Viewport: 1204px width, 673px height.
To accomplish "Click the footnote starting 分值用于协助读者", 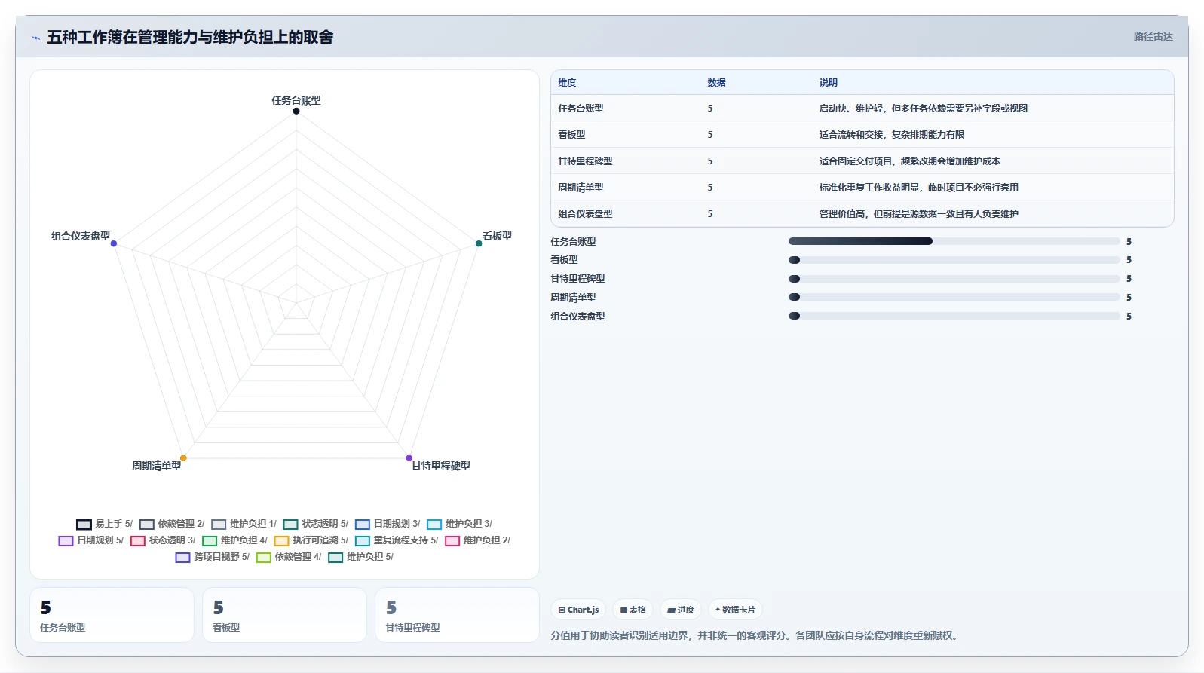I will pyautogui.click(x=756, y=635).
